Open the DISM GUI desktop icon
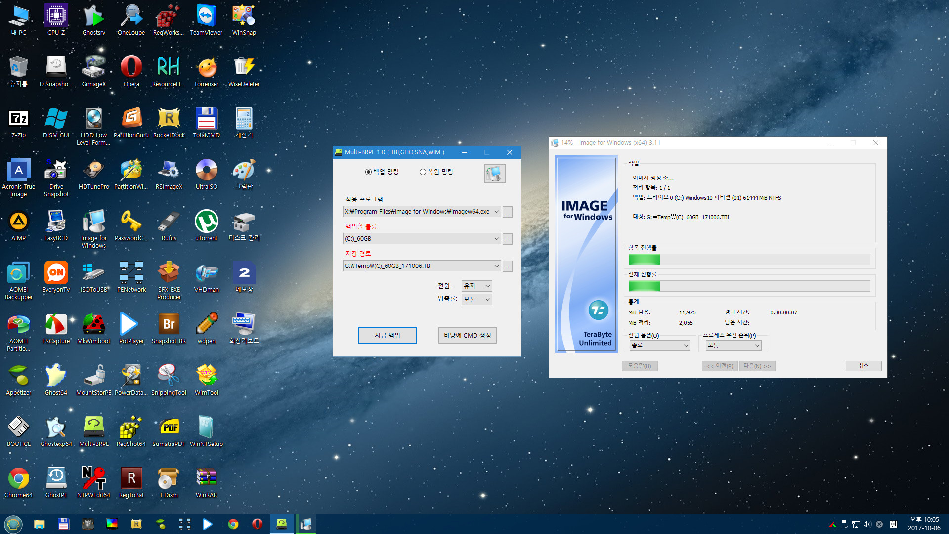The image size is (949, 534). [x=56, y=123]
